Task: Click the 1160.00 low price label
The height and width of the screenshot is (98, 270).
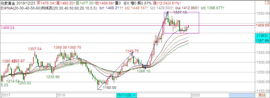Action: coord(110,88)
